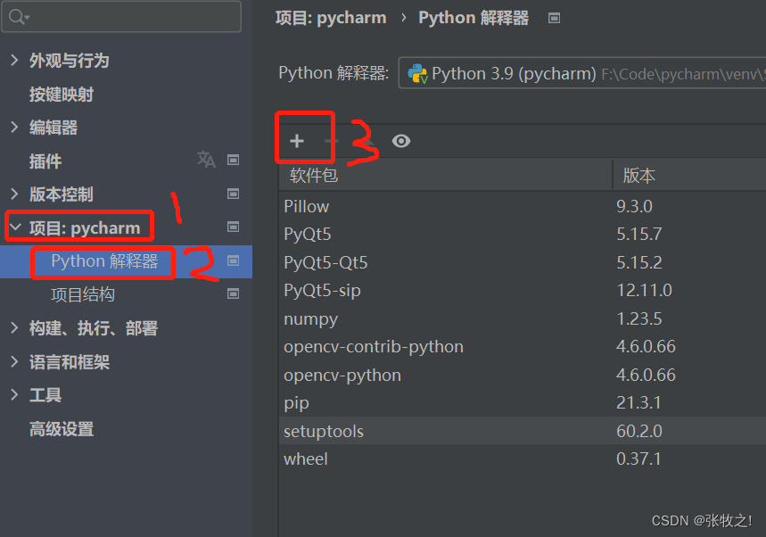
Task: Open 外观与行为 settings category
Action: coord(69,61)
